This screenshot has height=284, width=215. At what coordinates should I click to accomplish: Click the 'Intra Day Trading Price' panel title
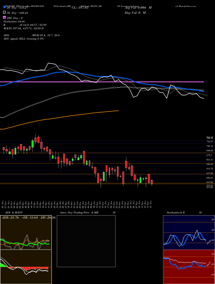click(x=75, y=213)
